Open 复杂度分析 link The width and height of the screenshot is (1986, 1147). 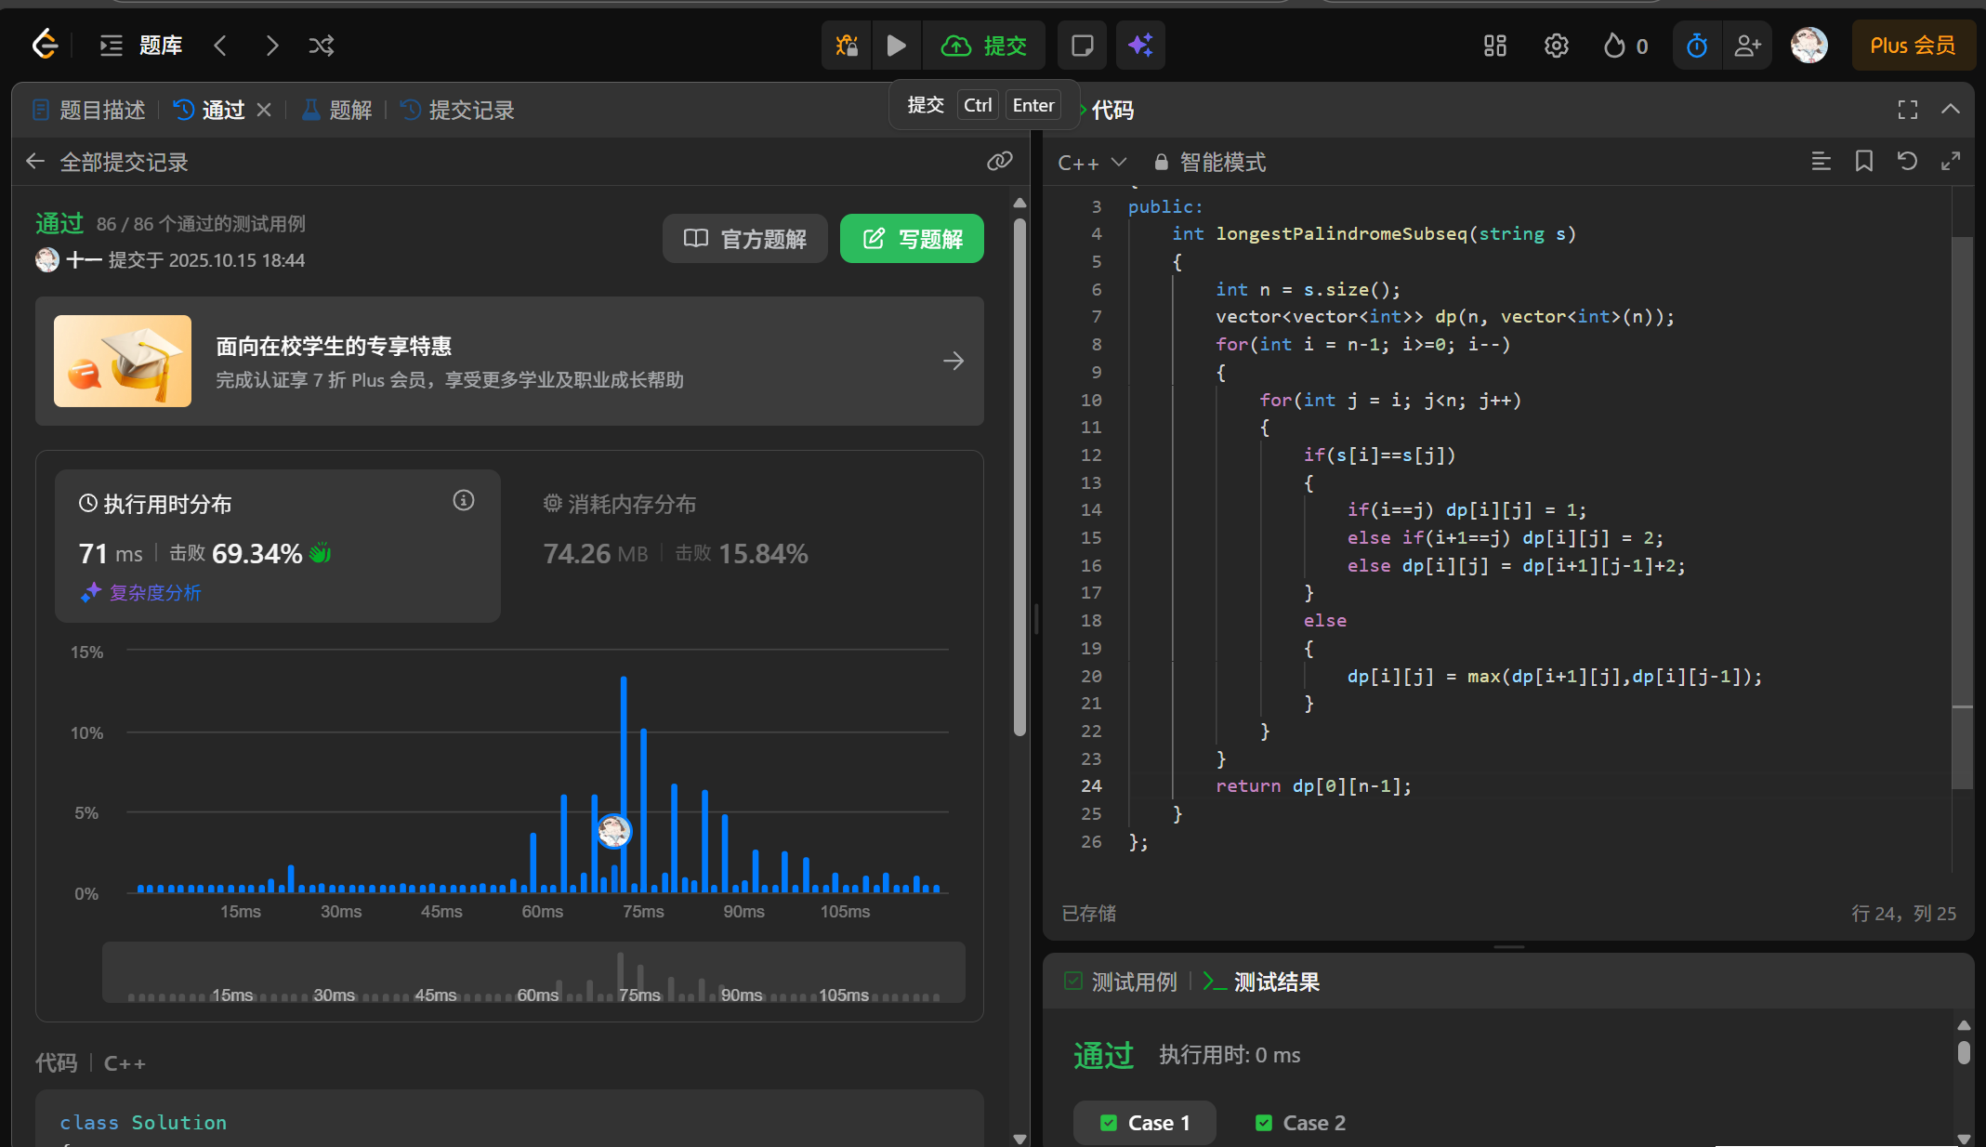(154, 593)
